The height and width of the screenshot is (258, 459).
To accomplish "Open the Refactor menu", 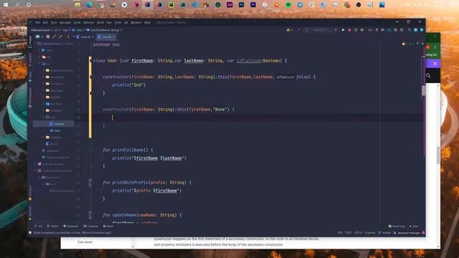I will click(x=89, y=22).
